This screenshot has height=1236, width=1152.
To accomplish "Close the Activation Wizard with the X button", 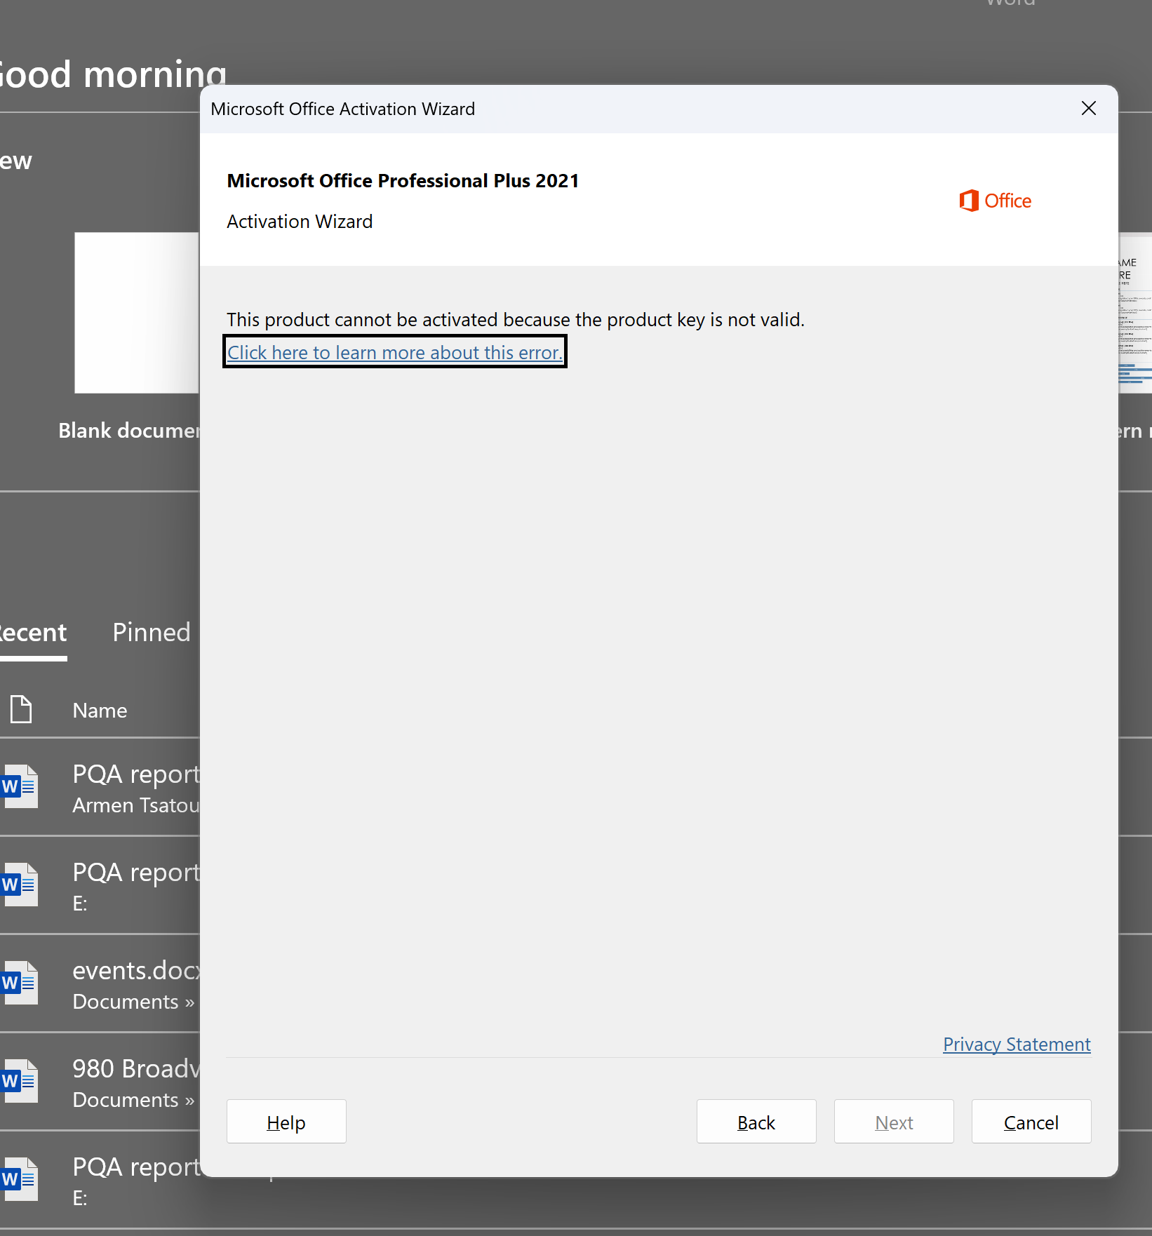I will click(x=1088, y=109).
